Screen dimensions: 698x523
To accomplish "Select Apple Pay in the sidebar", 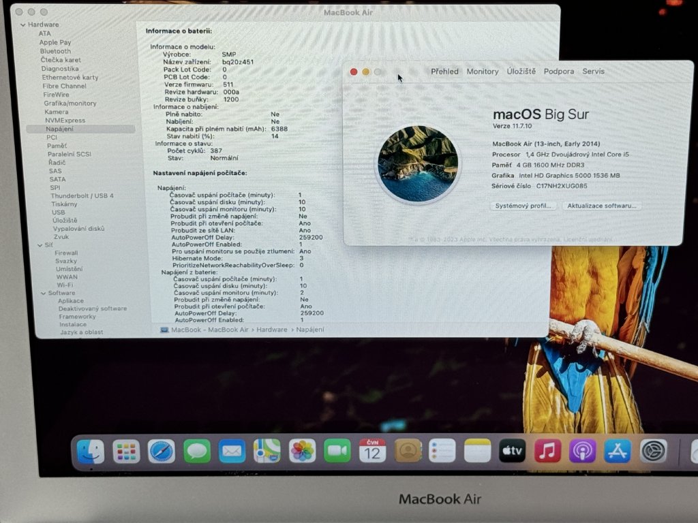I will 55,43.
